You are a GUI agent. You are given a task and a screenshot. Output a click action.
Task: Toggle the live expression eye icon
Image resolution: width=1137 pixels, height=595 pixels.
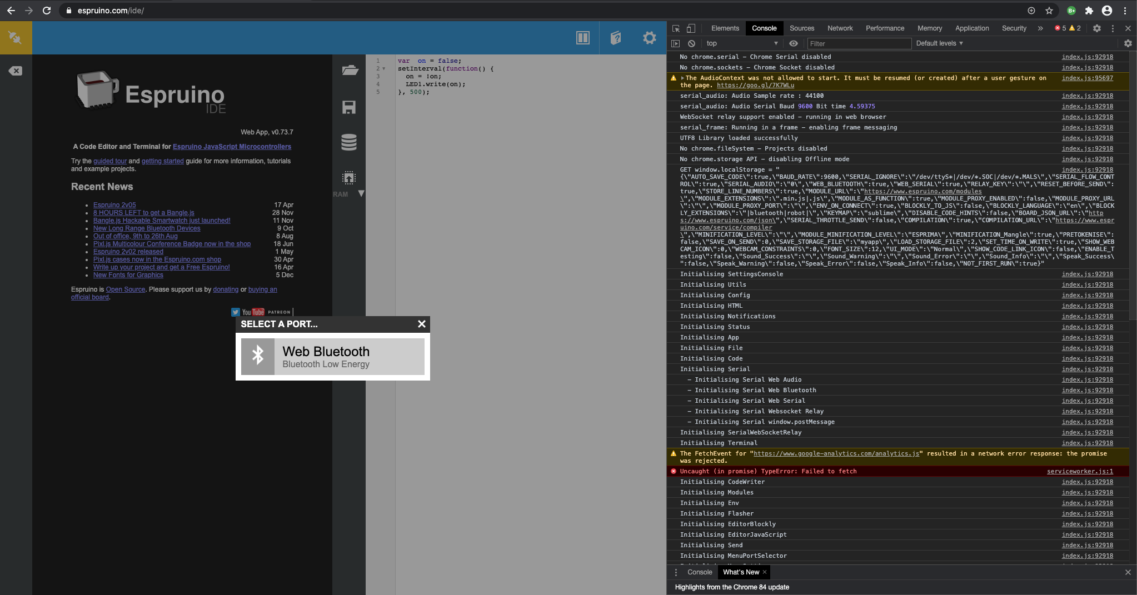(x=794, y=43)
